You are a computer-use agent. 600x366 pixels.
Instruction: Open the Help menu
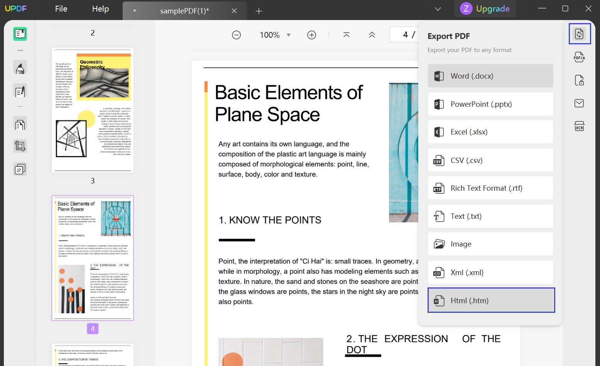[100, 8]
